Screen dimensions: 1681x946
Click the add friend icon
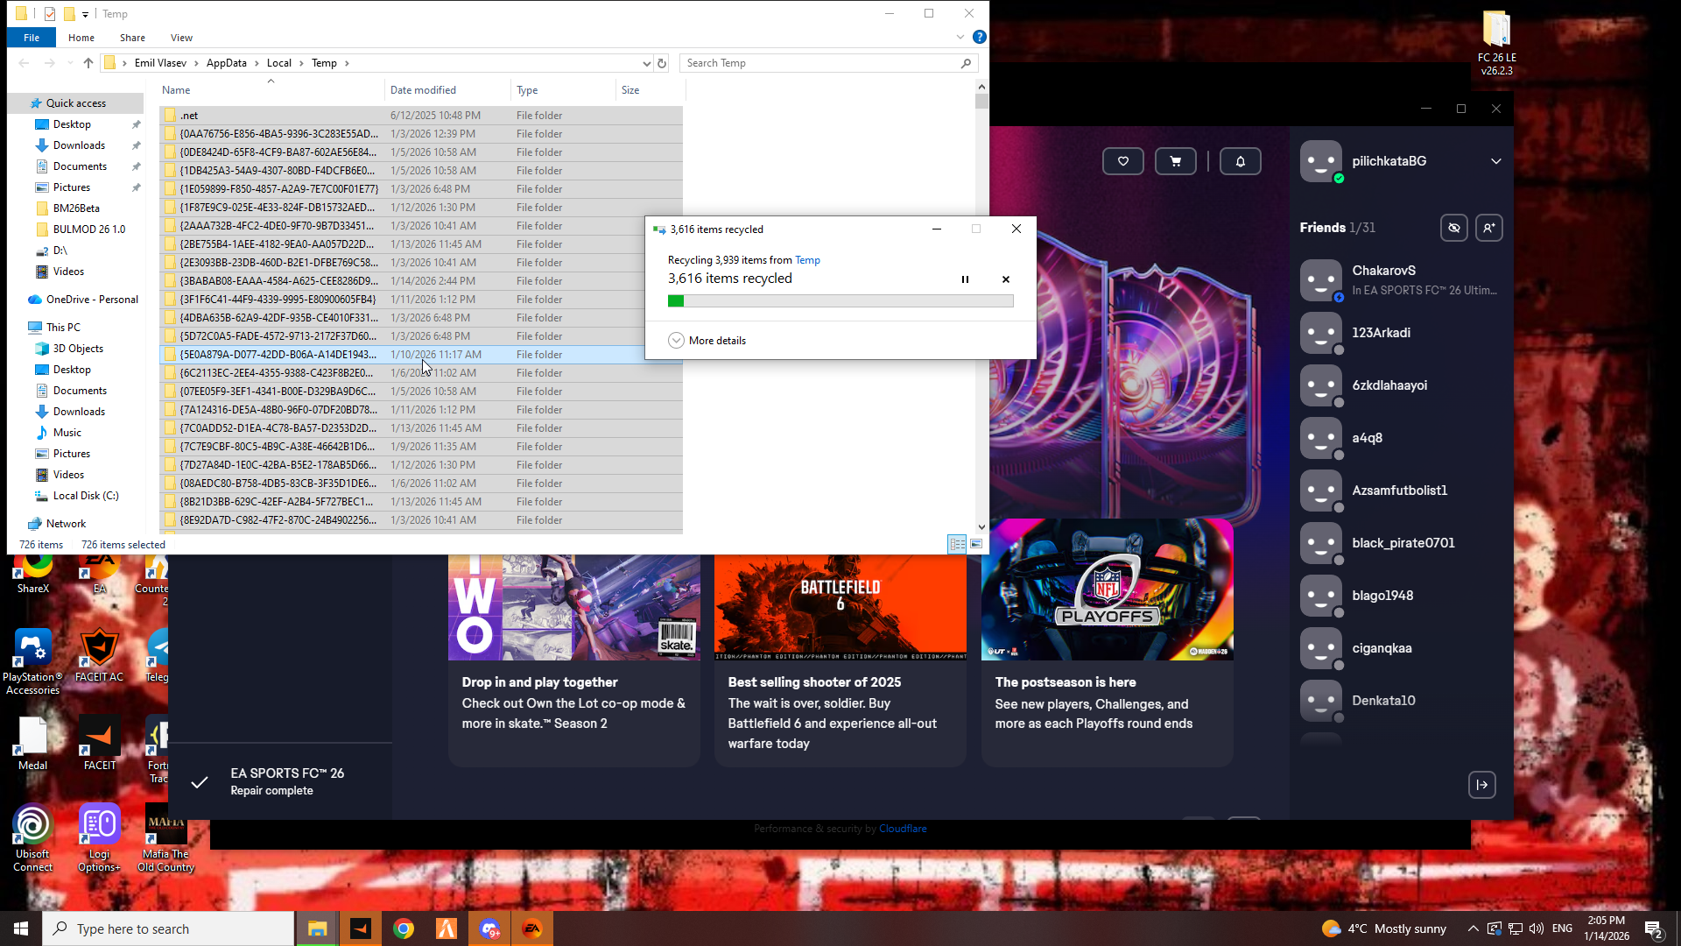[1488, 228]
